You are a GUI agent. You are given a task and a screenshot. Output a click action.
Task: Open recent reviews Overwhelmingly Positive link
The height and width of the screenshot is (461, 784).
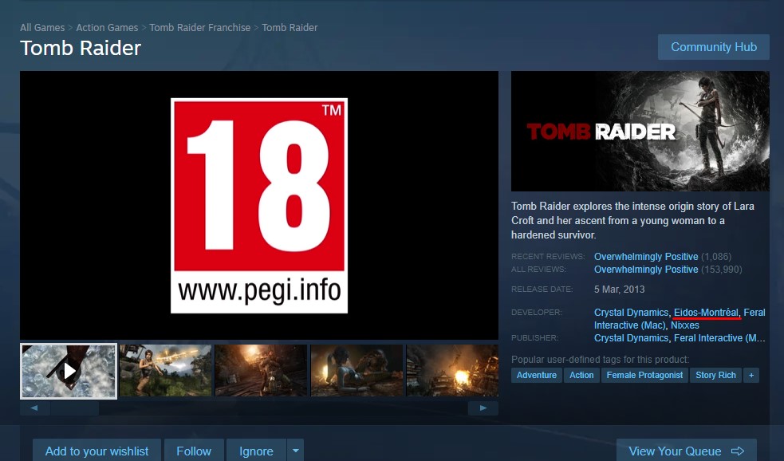[x=646, y=257]
